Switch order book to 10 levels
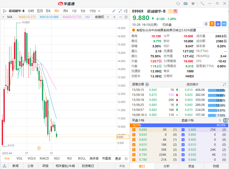 pos(226,120)
